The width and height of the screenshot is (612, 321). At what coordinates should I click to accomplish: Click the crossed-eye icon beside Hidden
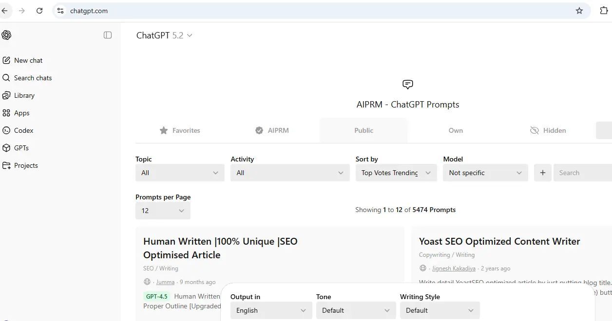pyautogui.click(x=535, y=130)
